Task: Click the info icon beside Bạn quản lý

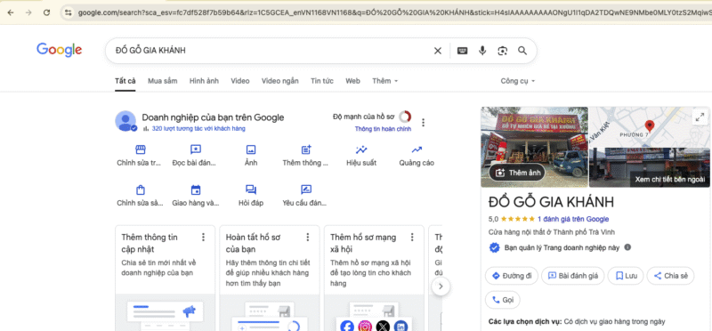Action: (x=627, y=247)
